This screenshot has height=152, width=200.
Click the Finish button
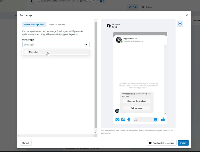183,143
